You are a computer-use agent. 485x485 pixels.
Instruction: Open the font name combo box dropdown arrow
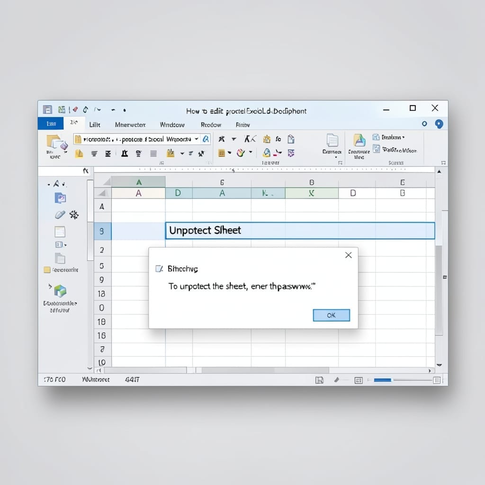click(197, 139)
